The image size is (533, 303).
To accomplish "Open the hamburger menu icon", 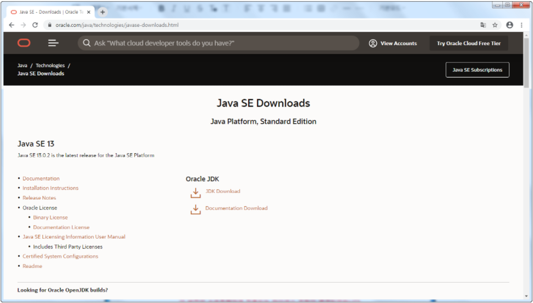I will tap(53, 43).
